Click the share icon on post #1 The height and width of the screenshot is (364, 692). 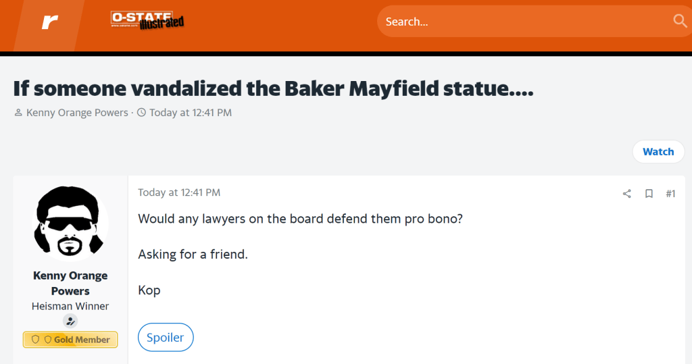pyautogui.click(x=626, y=194)
